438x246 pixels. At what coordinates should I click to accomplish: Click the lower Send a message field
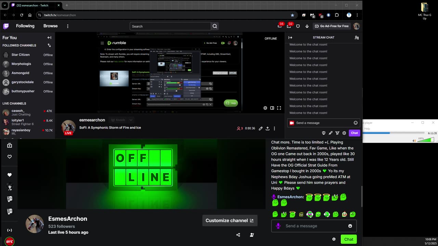point(314,226)
